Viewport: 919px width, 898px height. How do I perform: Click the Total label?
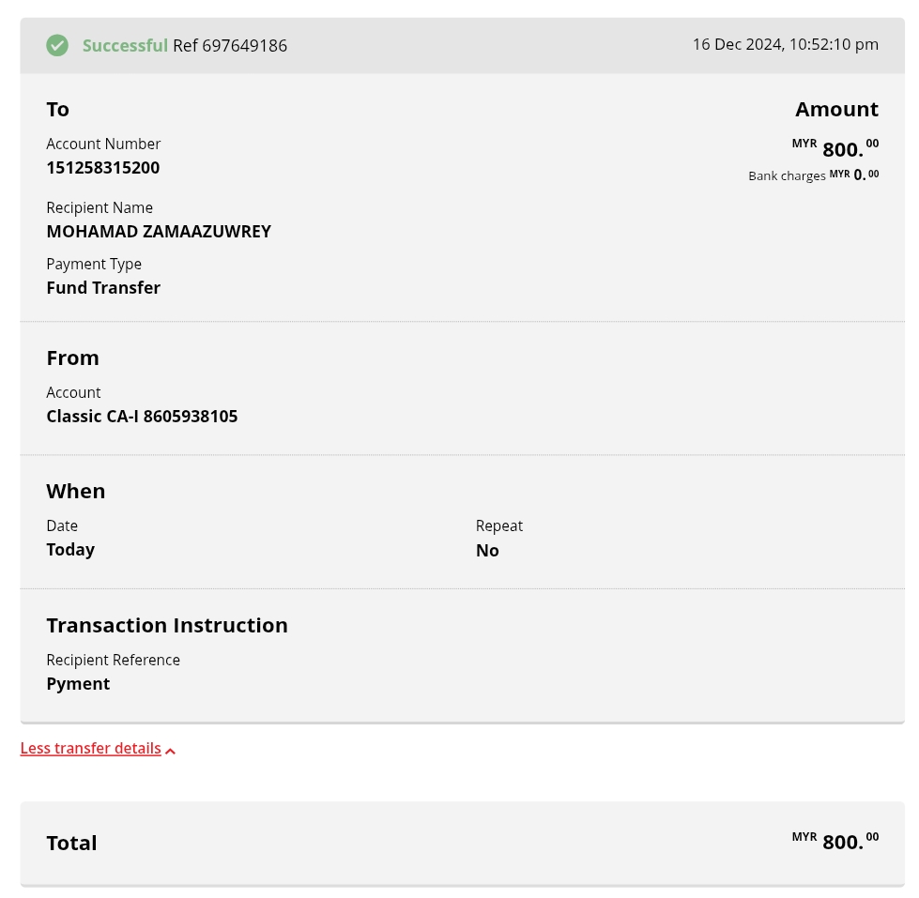point(71,843)
